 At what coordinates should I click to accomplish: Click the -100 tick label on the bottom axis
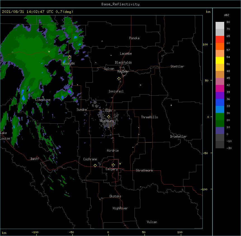coord(35,232)
